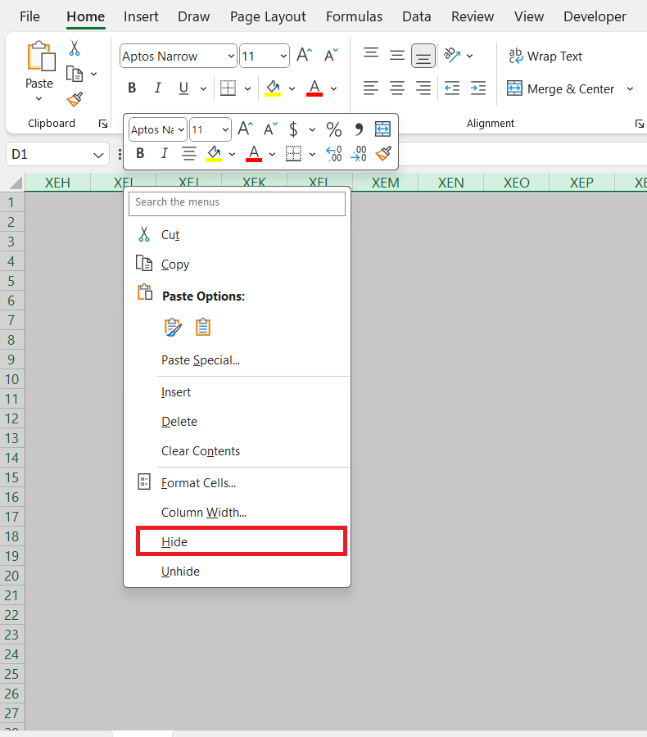The width and height of the screenshot is (647, 737).
Task: Switch to the Formulas tab
Action: tap(354, 17)
